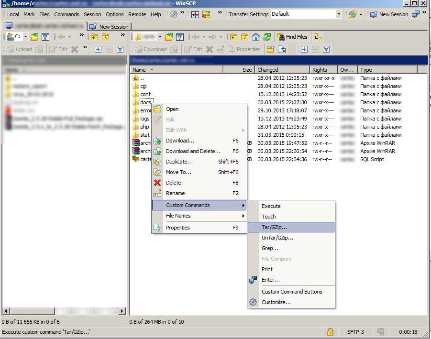Go to the remote root directory icon
Image resolution: width=431 pixels, height=339 pixels.
tap(244, 37)
